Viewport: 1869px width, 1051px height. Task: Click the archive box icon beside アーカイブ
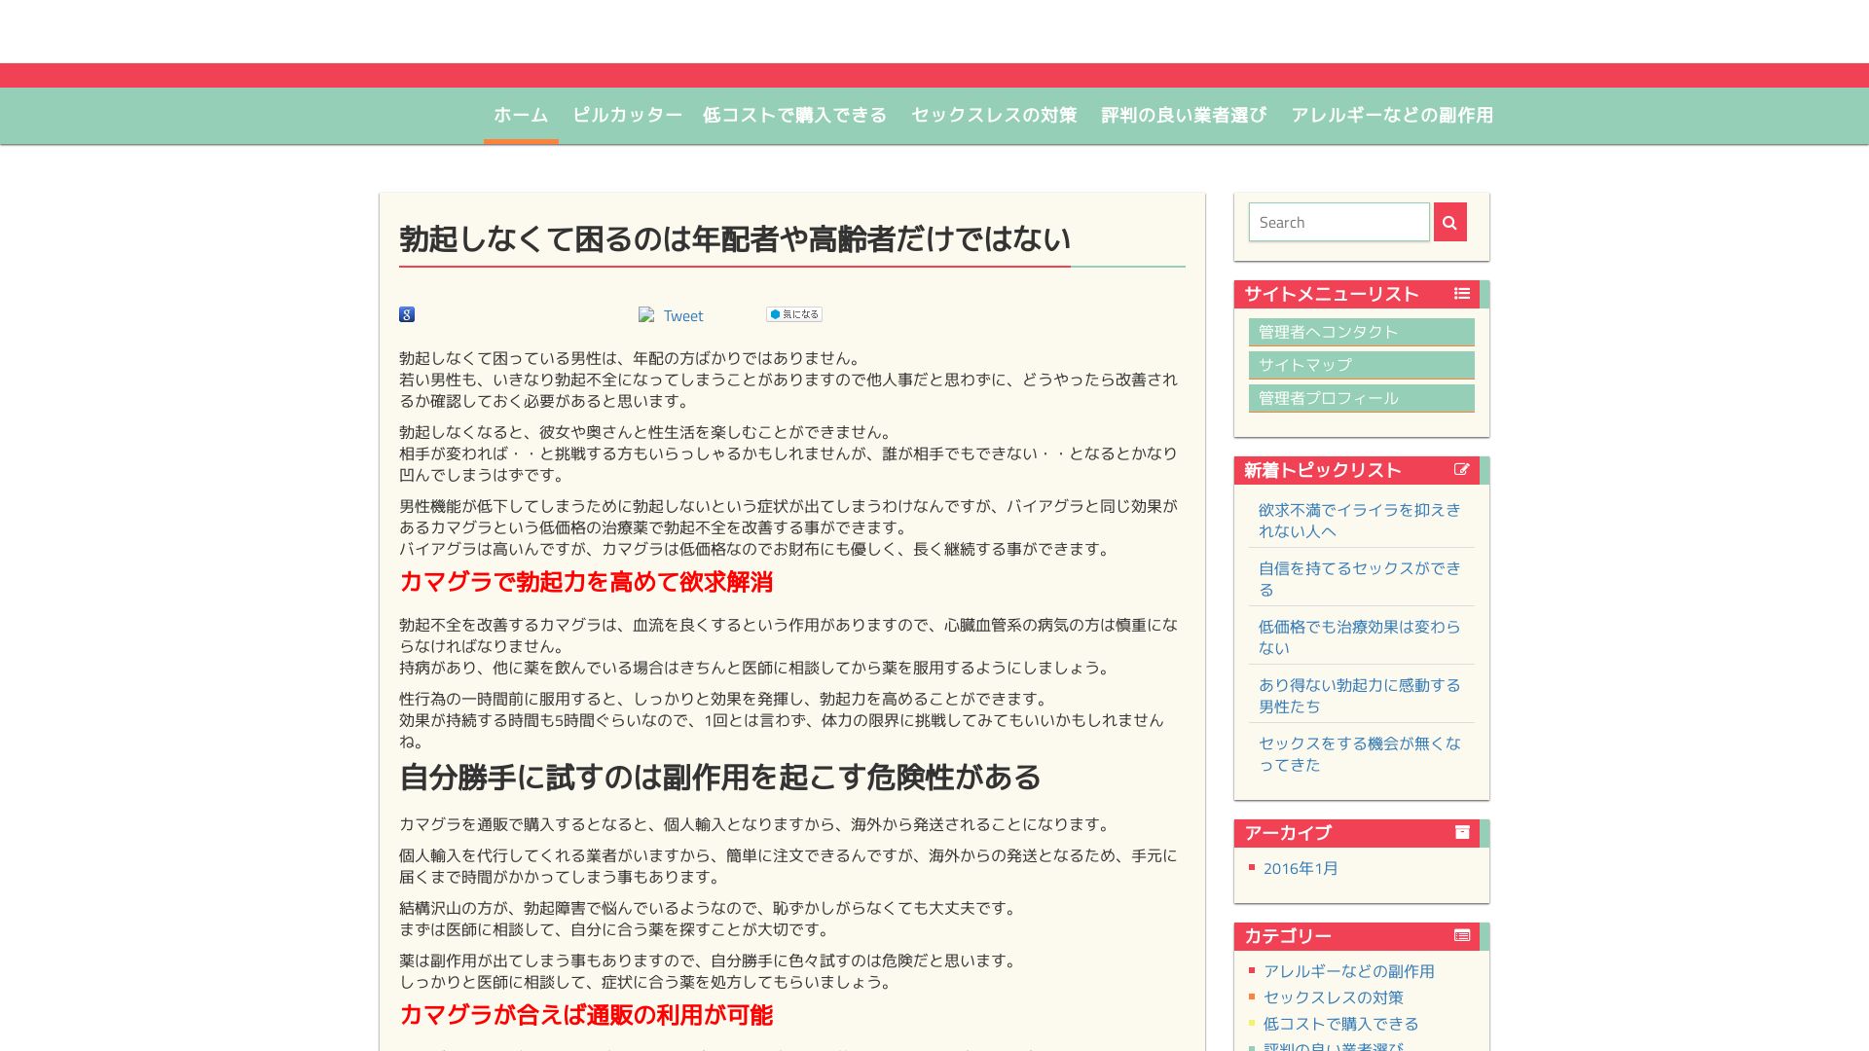click(1461, 832)
